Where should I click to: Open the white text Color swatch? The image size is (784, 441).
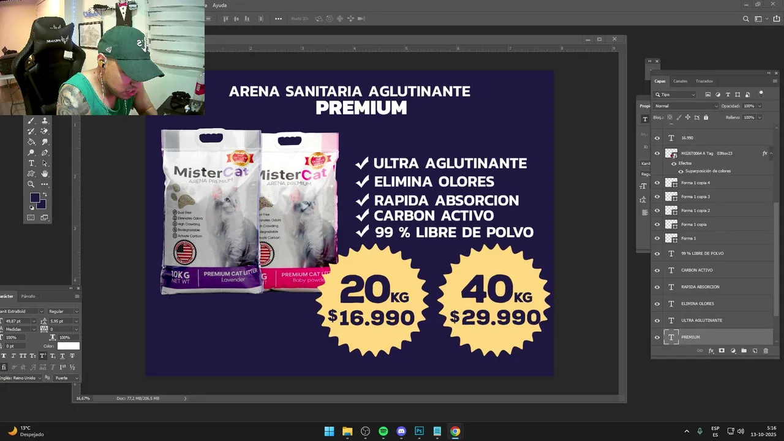68,346
